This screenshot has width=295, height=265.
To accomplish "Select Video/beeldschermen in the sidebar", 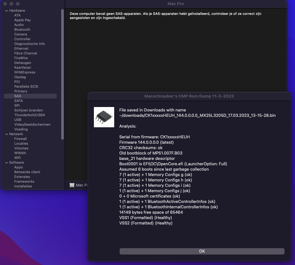I will 32,124.
